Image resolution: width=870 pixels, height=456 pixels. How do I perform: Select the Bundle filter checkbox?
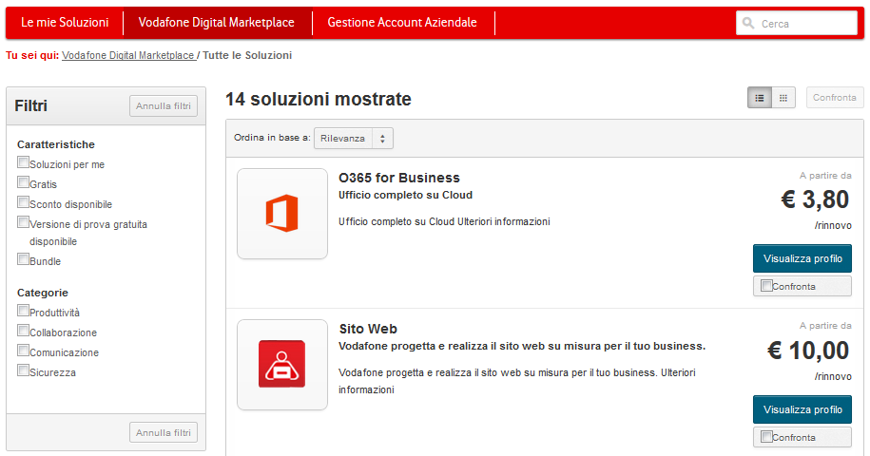pyautogui.click(x=24, y=259)
